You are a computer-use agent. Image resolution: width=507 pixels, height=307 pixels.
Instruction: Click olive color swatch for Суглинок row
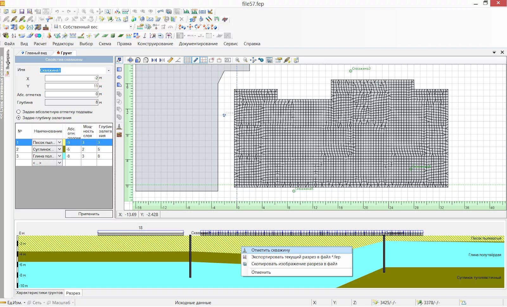coord(64,149)
